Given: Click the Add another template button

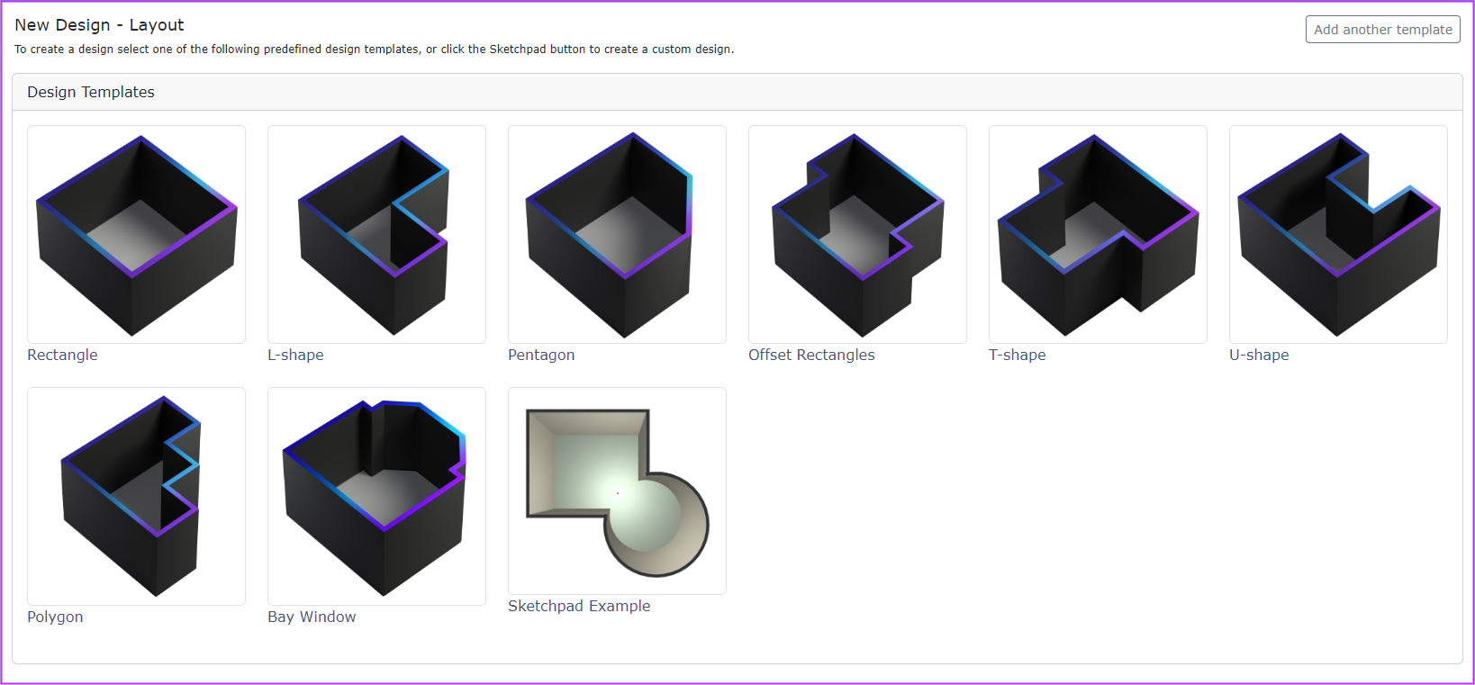Looking at the screenshot, I should 1382,29.
